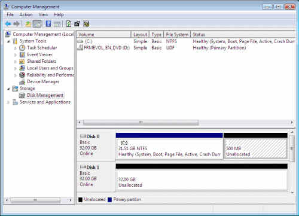Click the Services and Applications icon

15,102
